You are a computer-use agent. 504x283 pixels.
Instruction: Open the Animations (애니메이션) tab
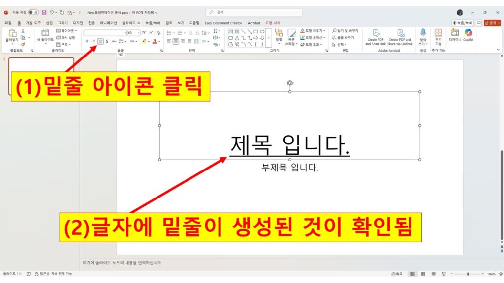pos(108,23)
